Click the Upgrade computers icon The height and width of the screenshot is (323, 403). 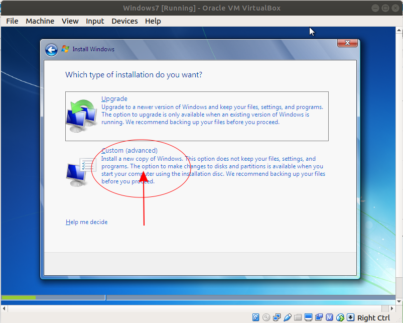pyautogui.click(x=81, y=116)
